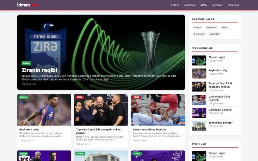258x161 pixels.
Task: Click the MMA badge on the Güləş Festivalı card
Action: pos(137,97)
